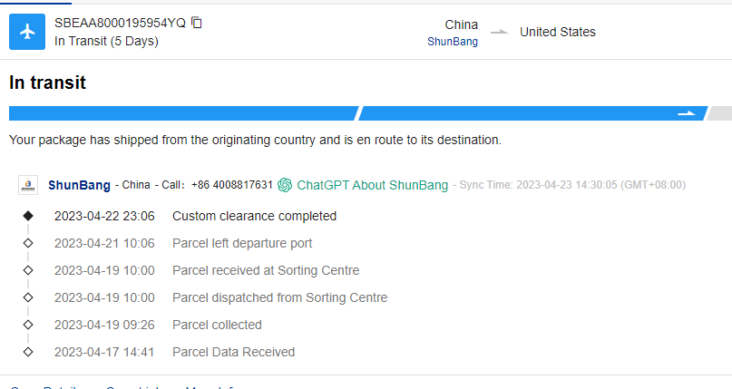Open the ShunBang carrier name link
This screenshot has width=732, height=389.
pyautogui.click(x=79, y=185)
